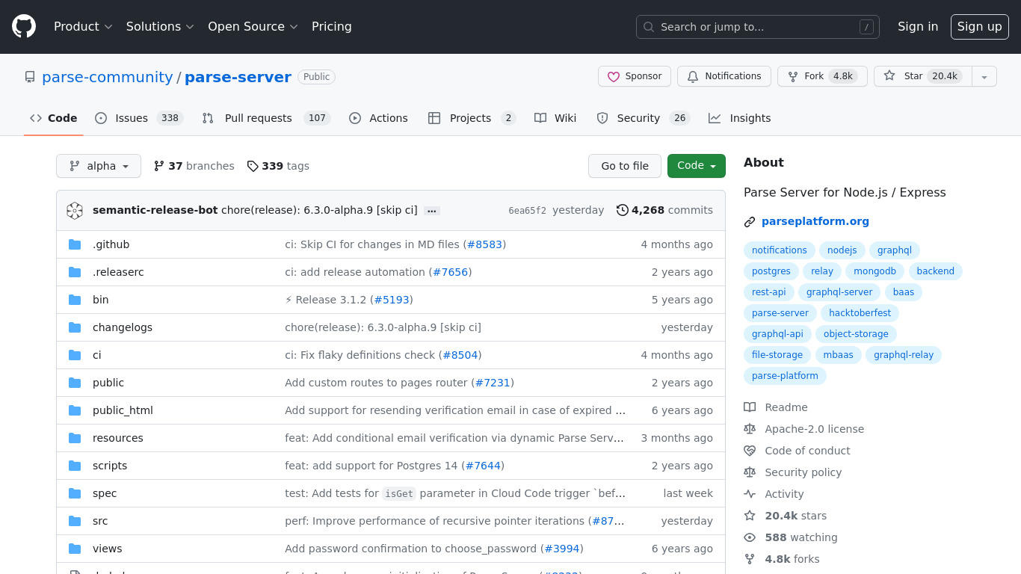Open pull request #7644 link
1021x574 pixels.
pyautogui.click(x=483, y=466)
